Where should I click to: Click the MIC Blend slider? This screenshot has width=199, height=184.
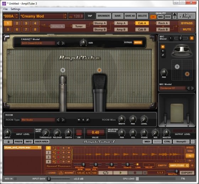pos(181,38)
